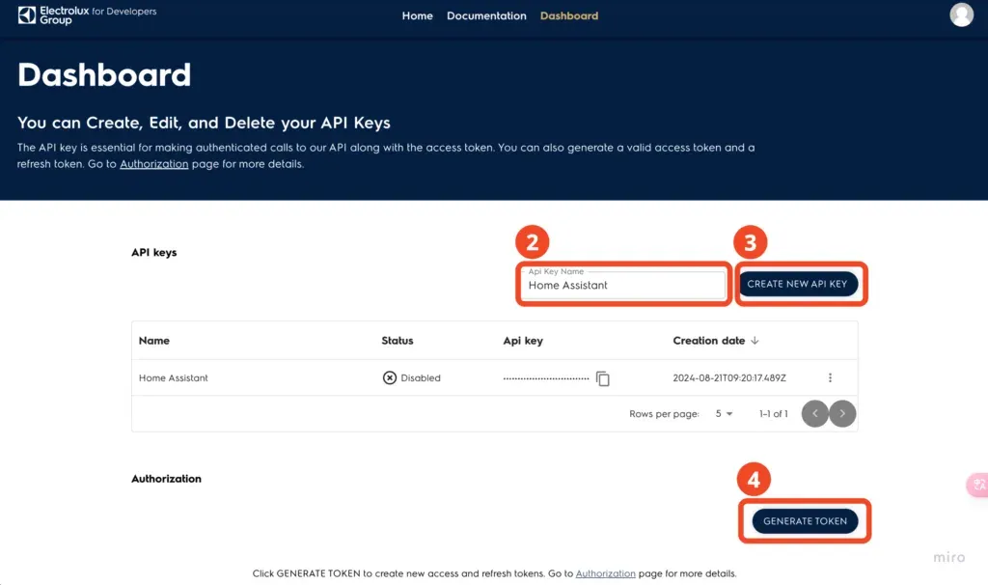The width and height of the screenshot is (988, 585).
Task: Click the Disabled status icon
Action: tap(392, 377)
